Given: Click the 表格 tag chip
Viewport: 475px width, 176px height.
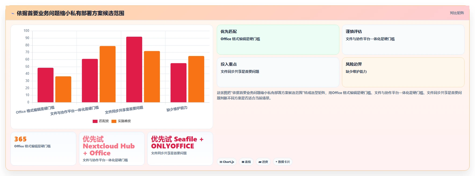Looking at the screenshot, I should 246,162.
